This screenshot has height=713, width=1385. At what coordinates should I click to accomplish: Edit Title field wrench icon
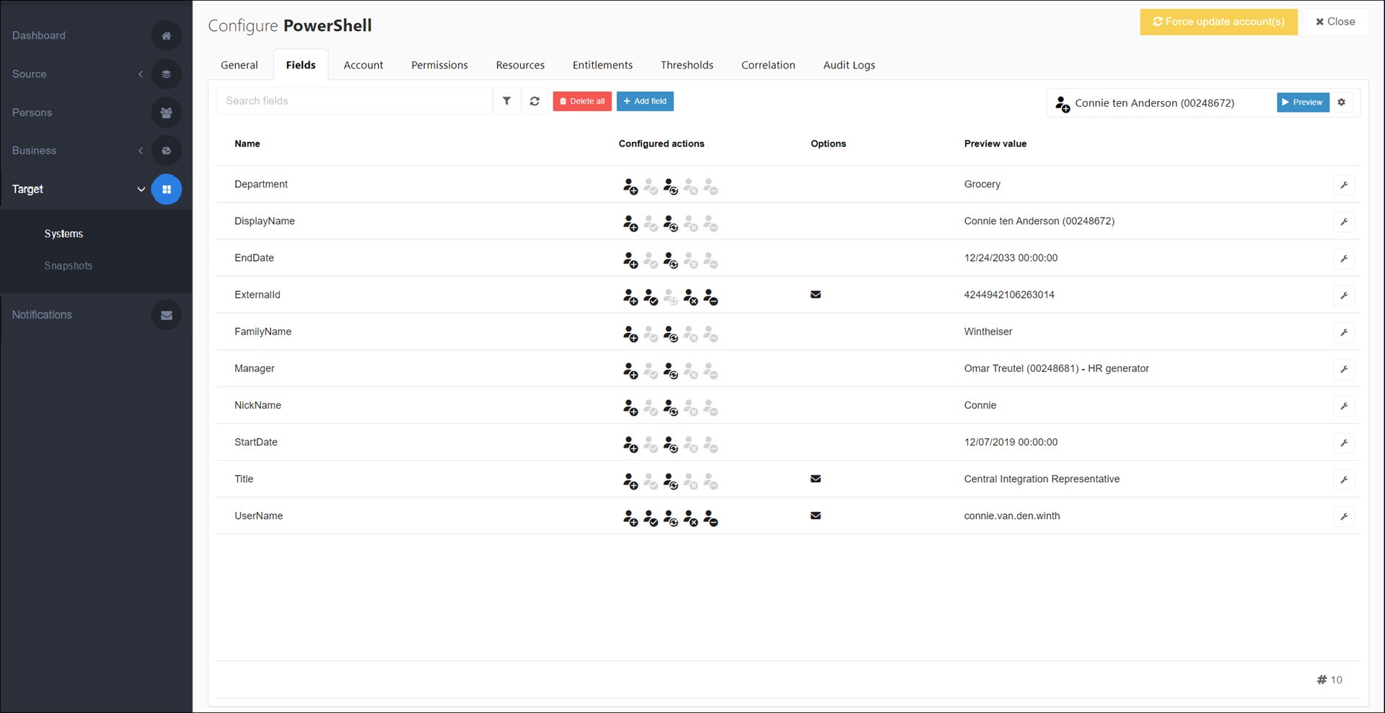1343,479
